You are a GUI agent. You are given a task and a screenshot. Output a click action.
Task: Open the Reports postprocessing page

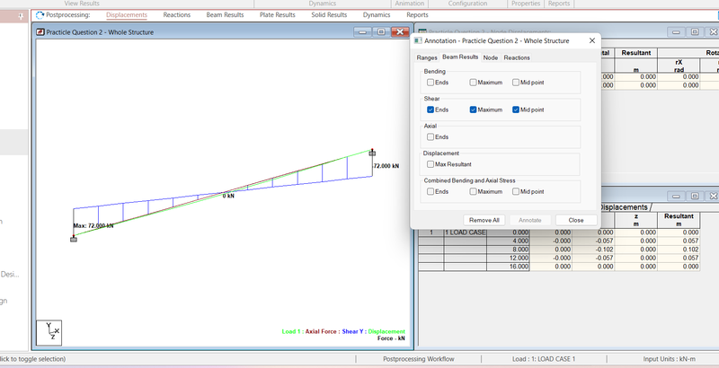pyautogui.click(x=417, y=14)
